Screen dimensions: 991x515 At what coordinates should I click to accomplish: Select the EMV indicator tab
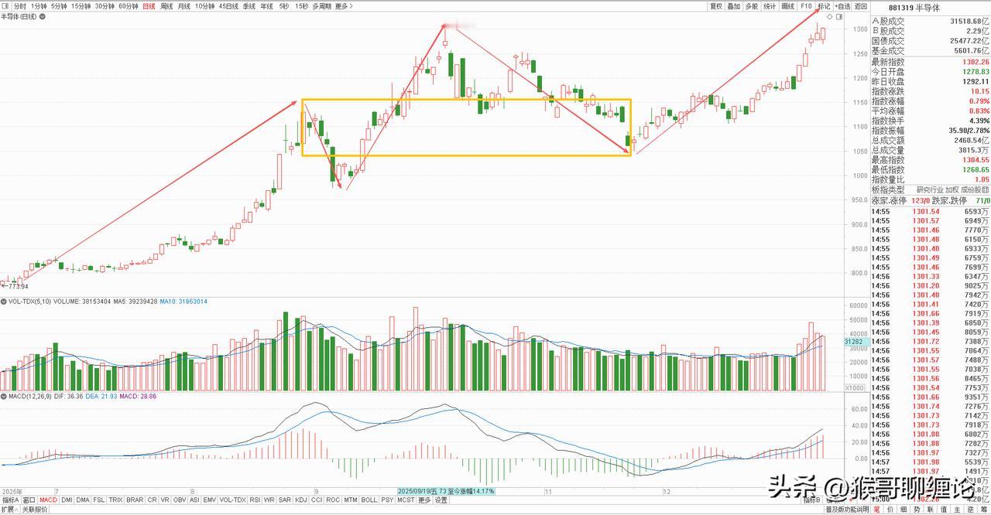coord(210,500)
